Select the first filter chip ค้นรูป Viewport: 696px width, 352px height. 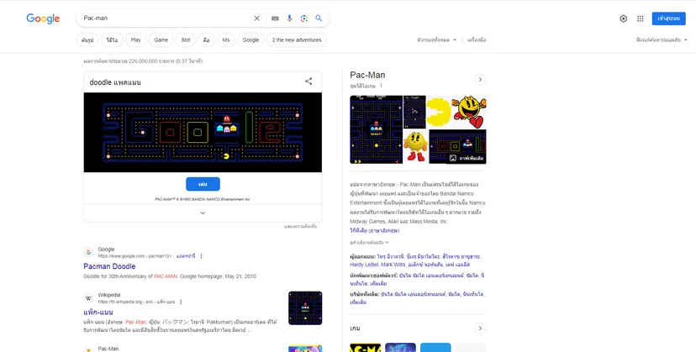[87, 40]
